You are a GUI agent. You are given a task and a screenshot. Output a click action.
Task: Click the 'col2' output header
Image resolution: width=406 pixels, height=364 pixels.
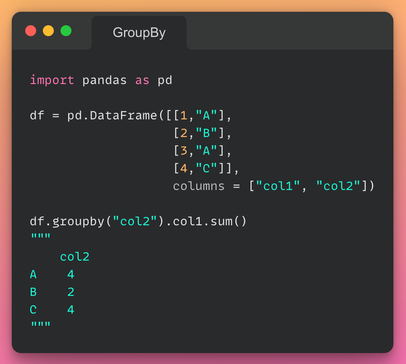[74, 257]
